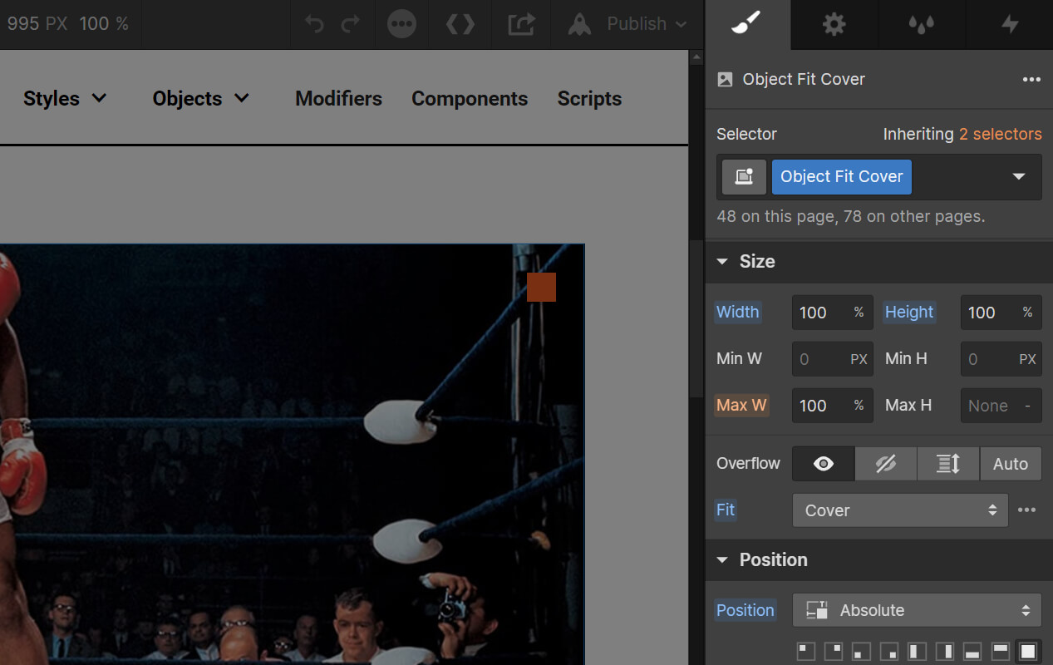Select bottom-side position preset
This screenshot has height=665, width=1053.
[972, 651]
